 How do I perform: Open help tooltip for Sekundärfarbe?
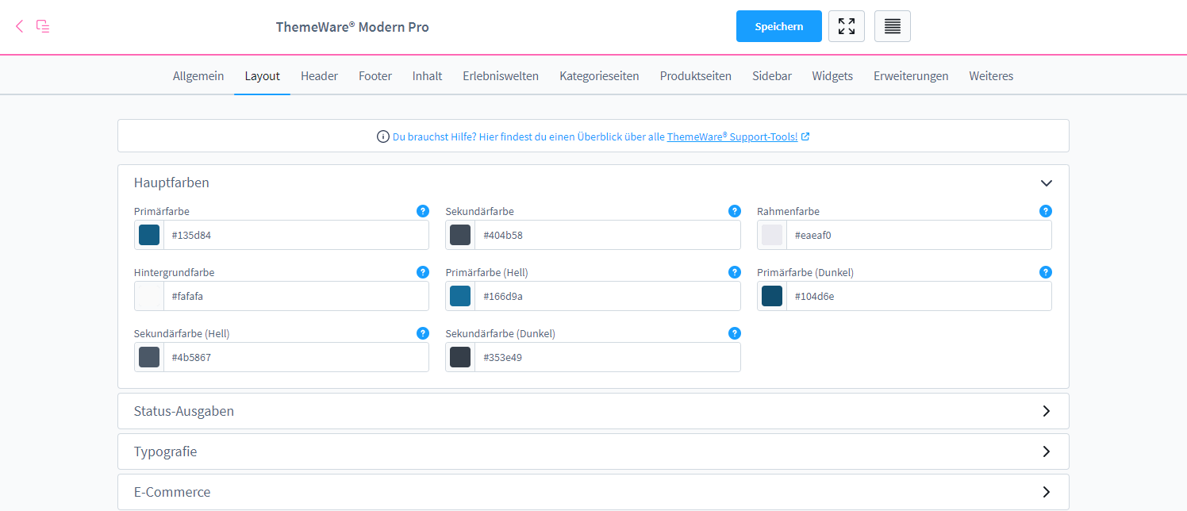pos(735,211)
